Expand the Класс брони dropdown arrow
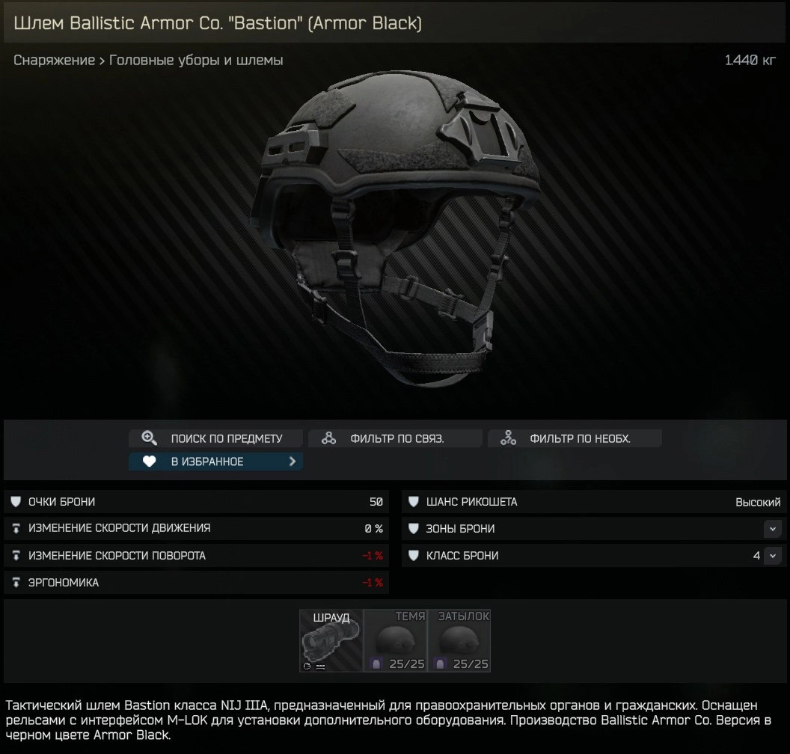 (772, 556)
